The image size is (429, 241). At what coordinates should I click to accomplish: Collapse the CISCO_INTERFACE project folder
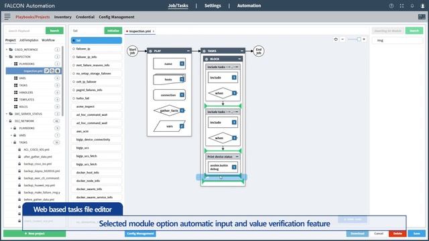[x=7, y=50]
